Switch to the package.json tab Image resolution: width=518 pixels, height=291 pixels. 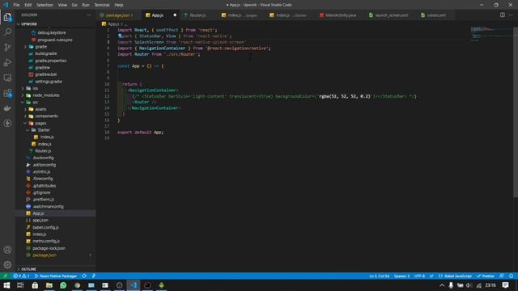point(117,15)
